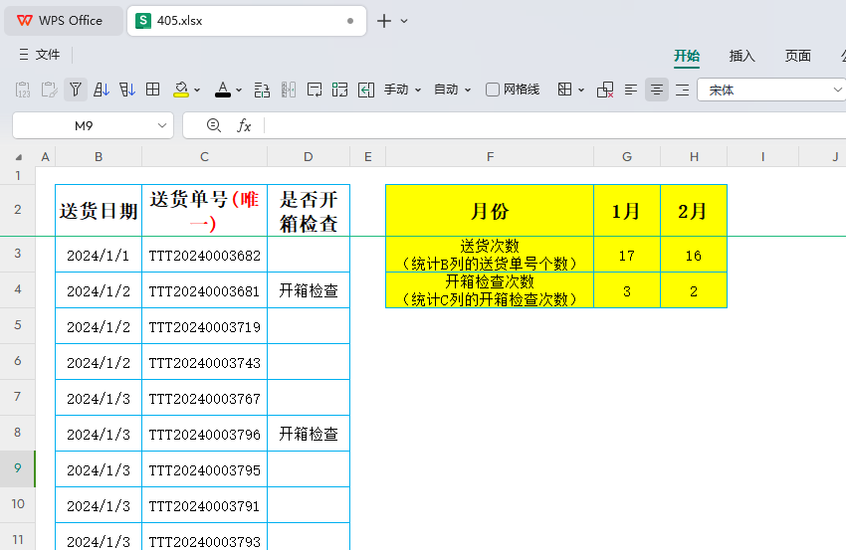Select column F header
This screenshot has width=846, height=550.
tap(490, 157)
